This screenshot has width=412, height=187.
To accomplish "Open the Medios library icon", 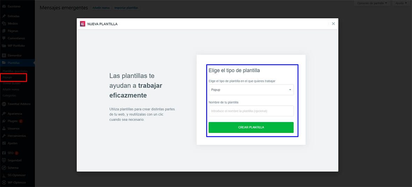I will click(4, 24).
